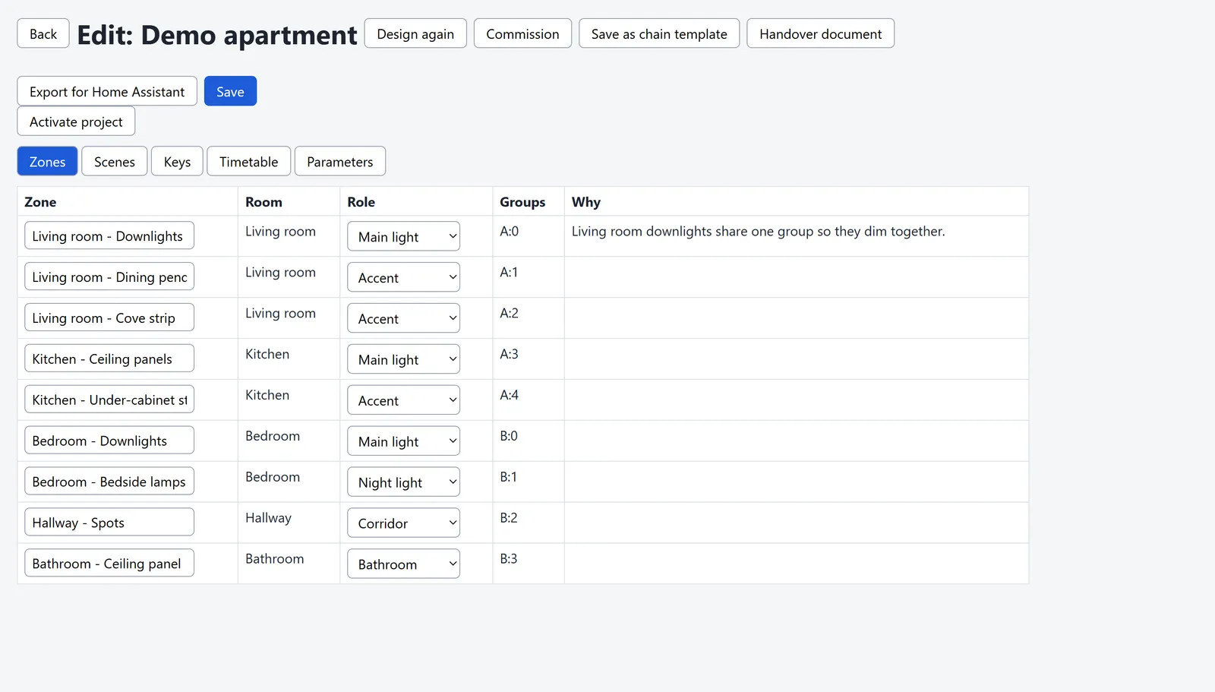This screenshot has width=1215, height=692.
Task: Change role of Kitchen Under-cabinet zone
Action: tap(403, 400)
